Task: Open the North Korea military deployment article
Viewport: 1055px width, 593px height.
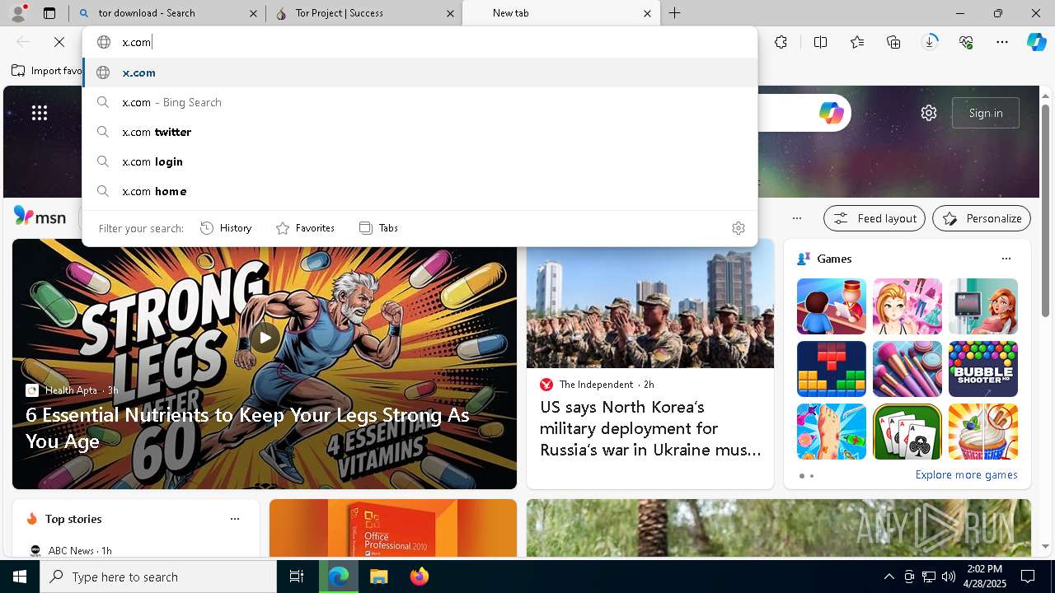Action: [x=650, y=428]
